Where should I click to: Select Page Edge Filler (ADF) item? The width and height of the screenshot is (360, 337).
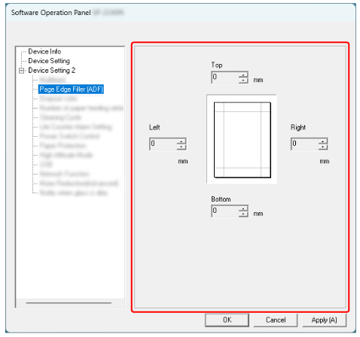point(72,89)
